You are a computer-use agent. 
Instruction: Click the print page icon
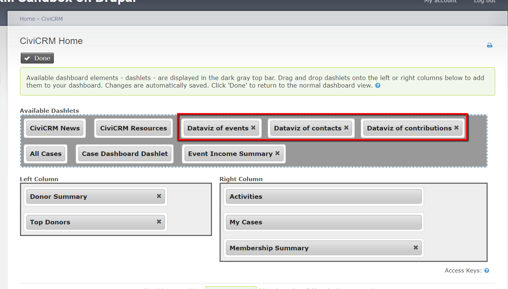tap(490, 45)
